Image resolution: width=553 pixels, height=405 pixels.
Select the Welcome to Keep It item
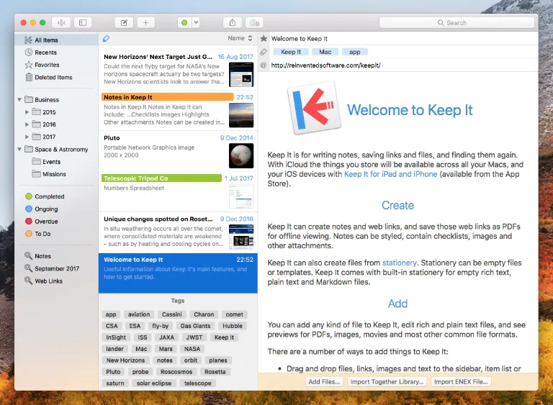pos(178,273)
